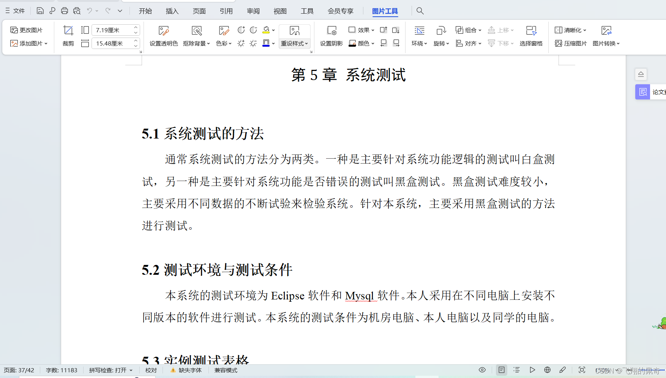Click page indicator 页面: 37/42
The image size is (666, 378).
pyautogui.click(x=19, y=370)
